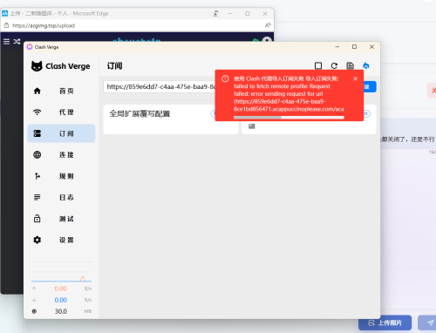The height and width of the screenshot is (333, 436).
Task: Click the rules branch icon
Action: pos(37,176)
